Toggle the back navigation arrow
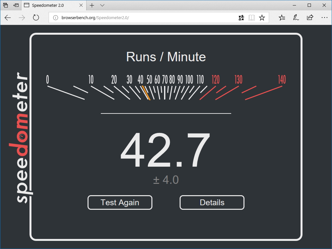332x249 pixels. click(x=7, y=18)
